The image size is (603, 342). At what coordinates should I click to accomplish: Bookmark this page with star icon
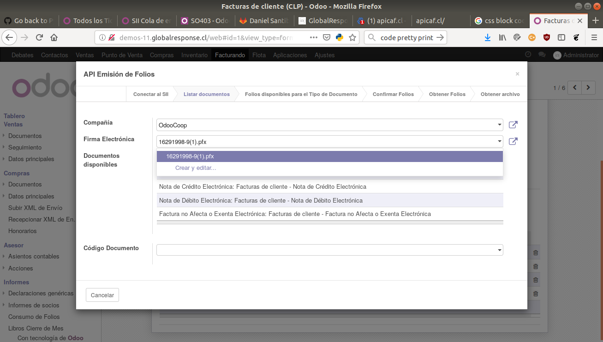click(352, 38)
